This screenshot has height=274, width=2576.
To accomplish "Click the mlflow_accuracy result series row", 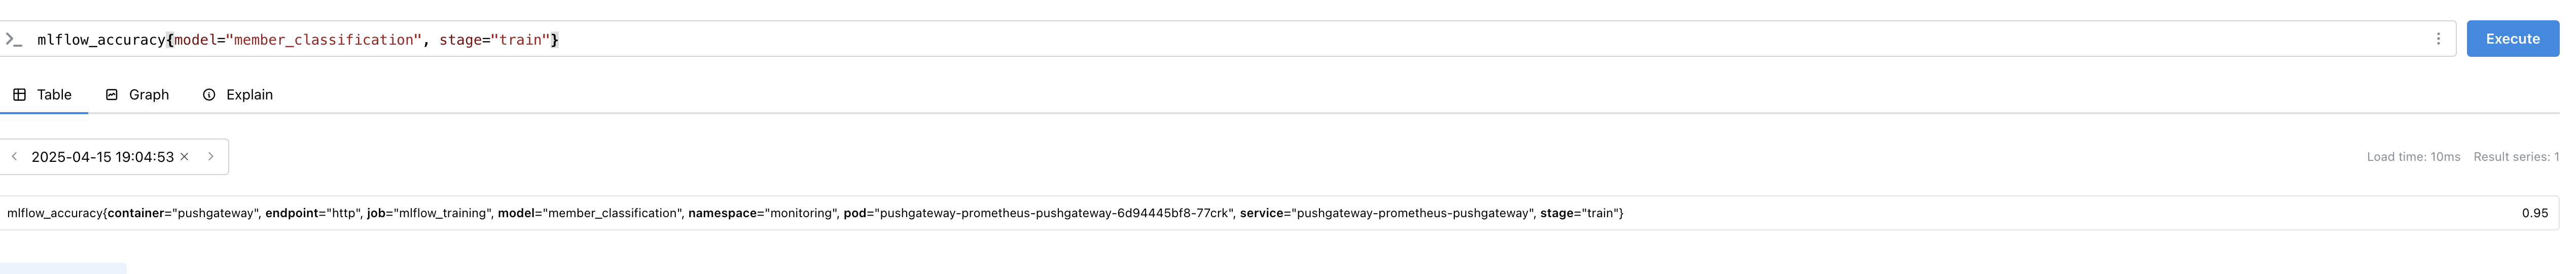I will 1279,213.
